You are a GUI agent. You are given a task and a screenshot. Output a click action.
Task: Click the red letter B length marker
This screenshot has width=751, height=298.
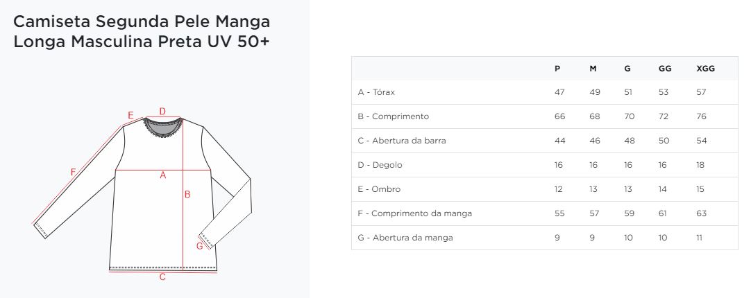187,195
